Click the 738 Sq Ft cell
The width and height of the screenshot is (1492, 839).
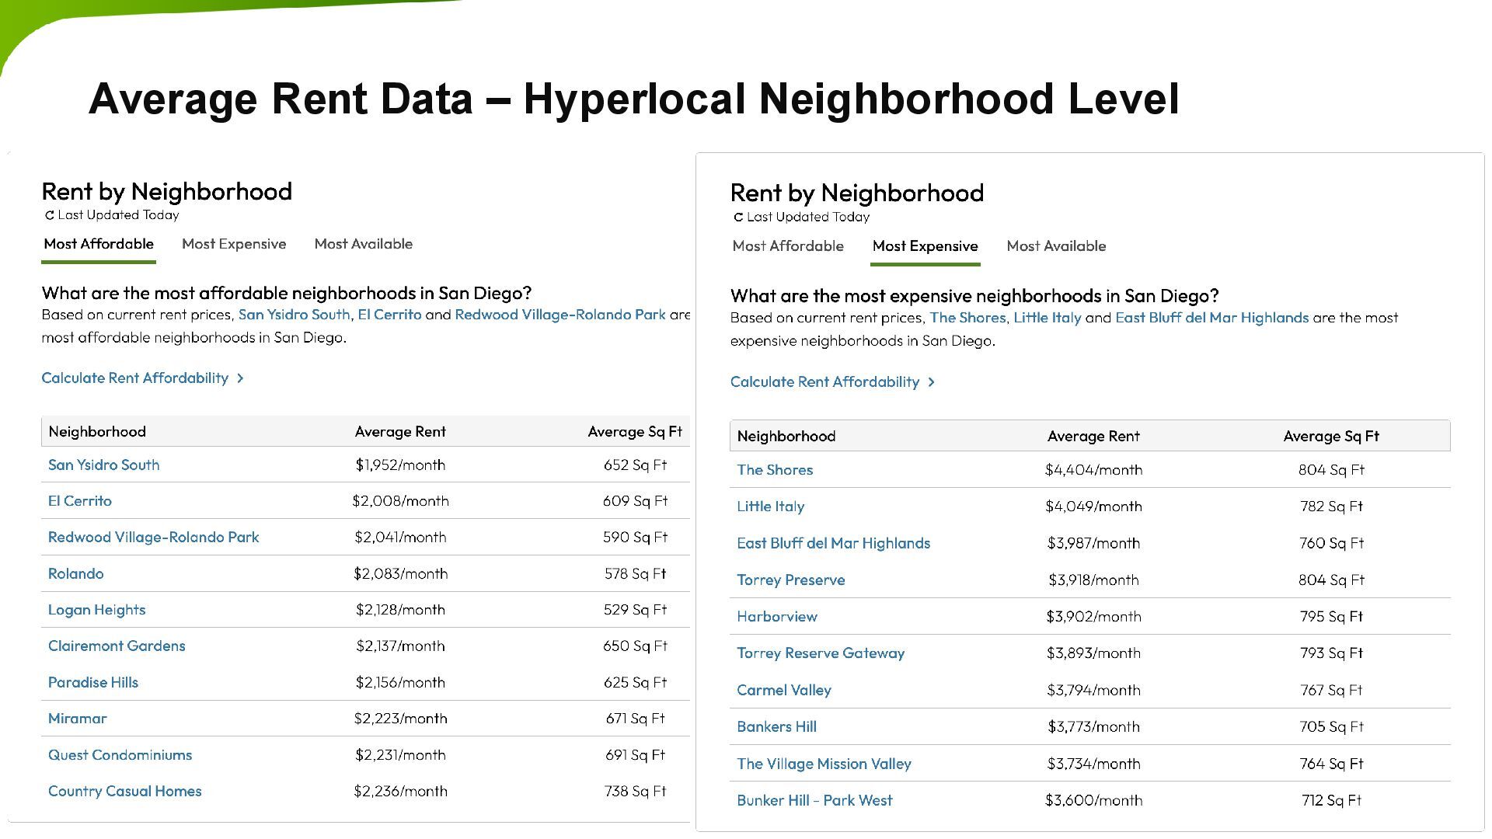tap(635, 792)
